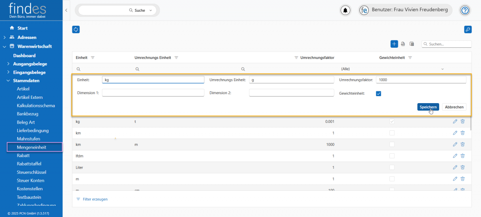Click the Abbrechen button
Viewport: 481px width, 217px height.
coord(454,107)
